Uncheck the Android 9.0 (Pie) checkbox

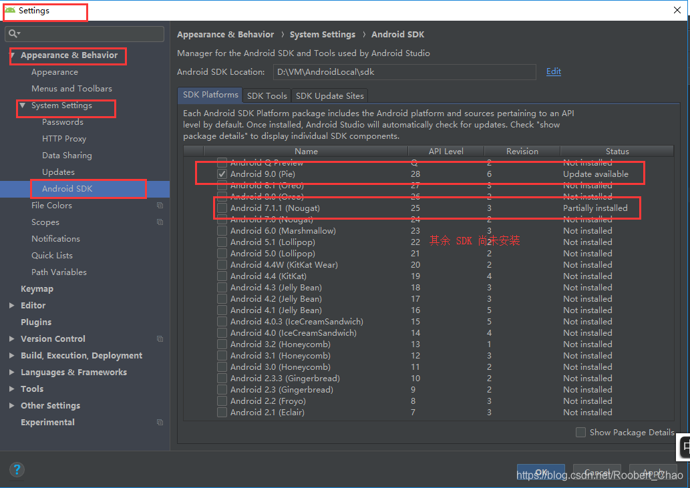222,174
